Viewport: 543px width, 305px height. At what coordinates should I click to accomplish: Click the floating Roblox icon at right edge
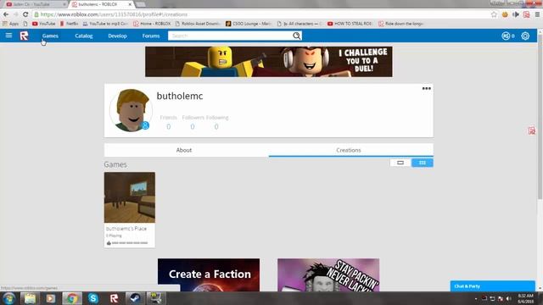pyautogui.click(x=532, y=130)
